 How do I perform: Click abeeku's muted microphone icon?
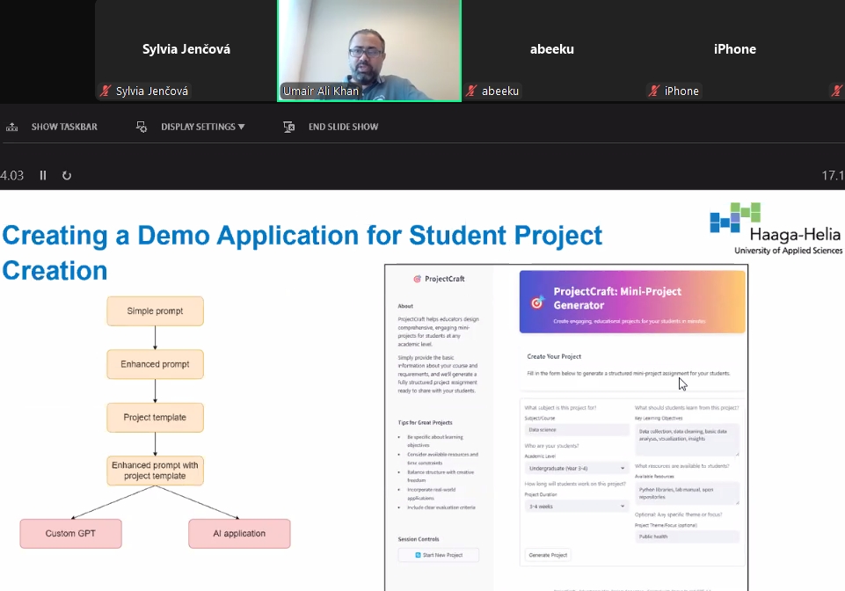[471, 91]
